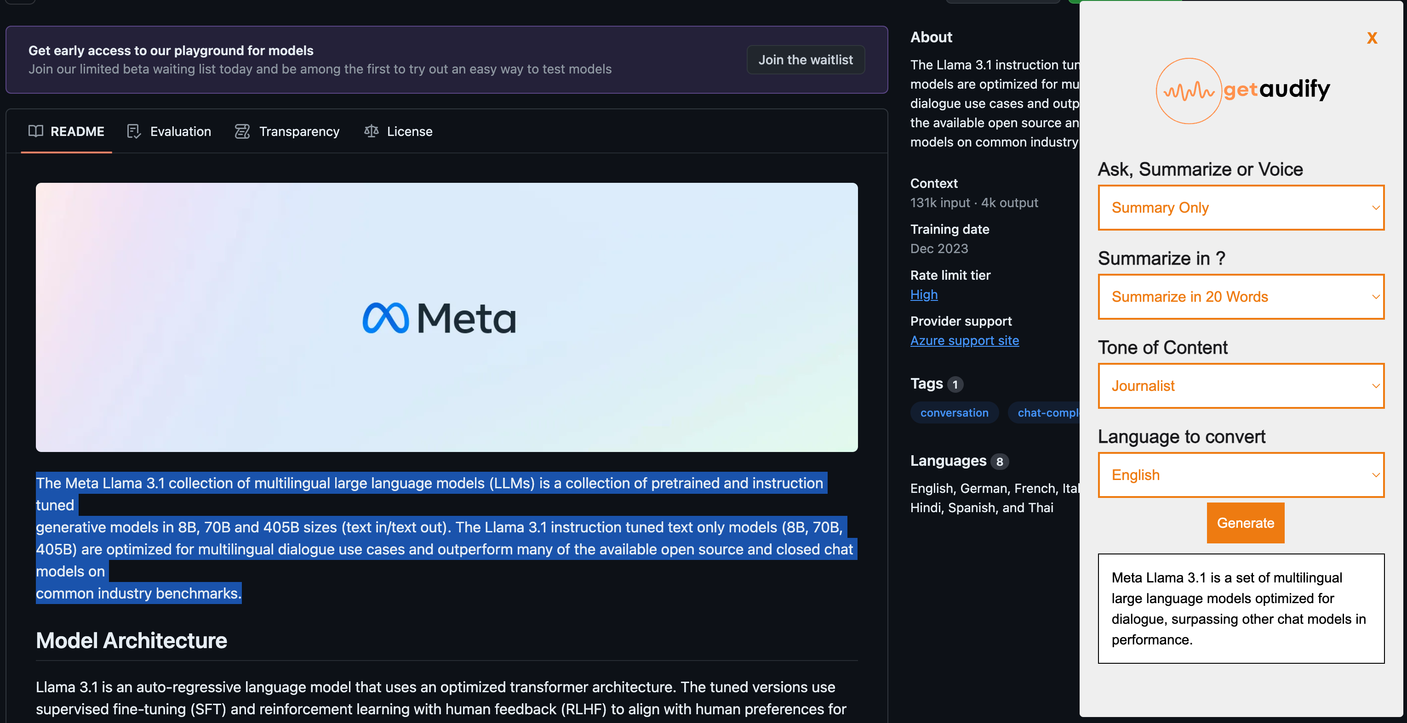Click the Transparency tab icon
The height and width of the screenshot is (723, 1407).
tap(242, 131)
